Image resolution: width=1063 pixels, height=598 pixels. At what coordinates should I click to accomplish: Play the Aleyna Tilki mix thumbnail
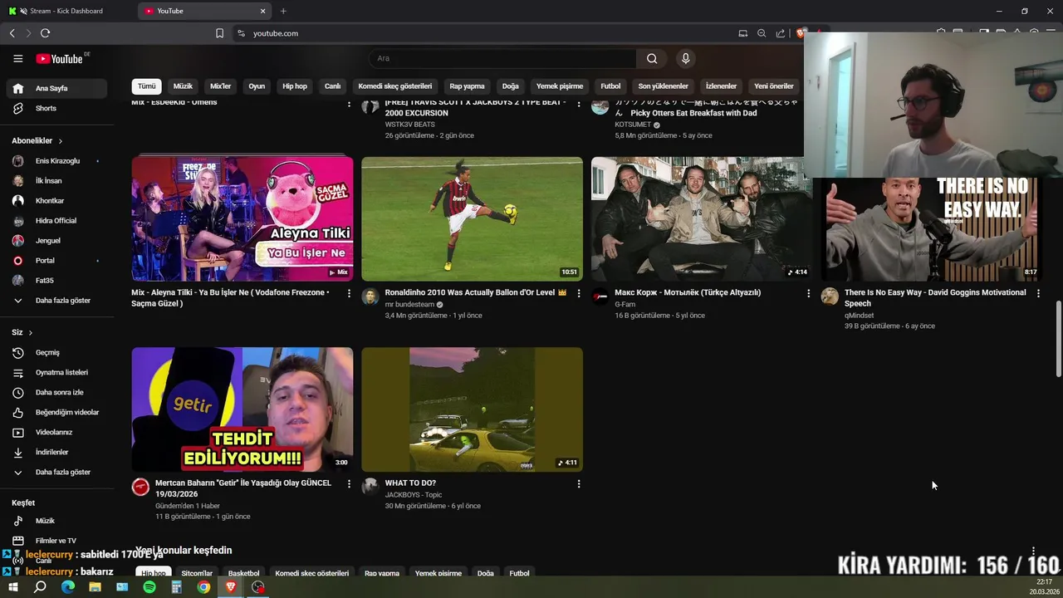[x=242, y=219]
